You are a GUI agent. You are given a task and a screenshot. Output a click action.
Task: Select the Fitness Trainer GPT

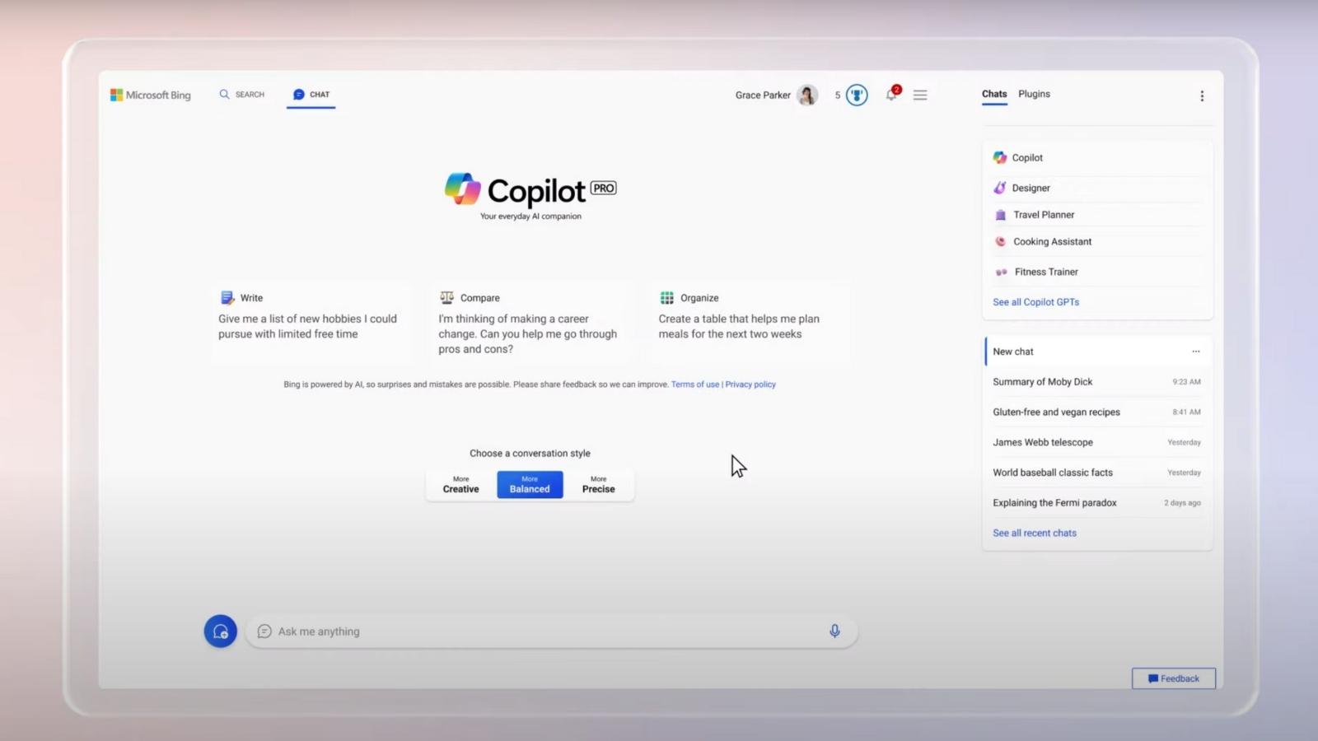[1045, 272]
